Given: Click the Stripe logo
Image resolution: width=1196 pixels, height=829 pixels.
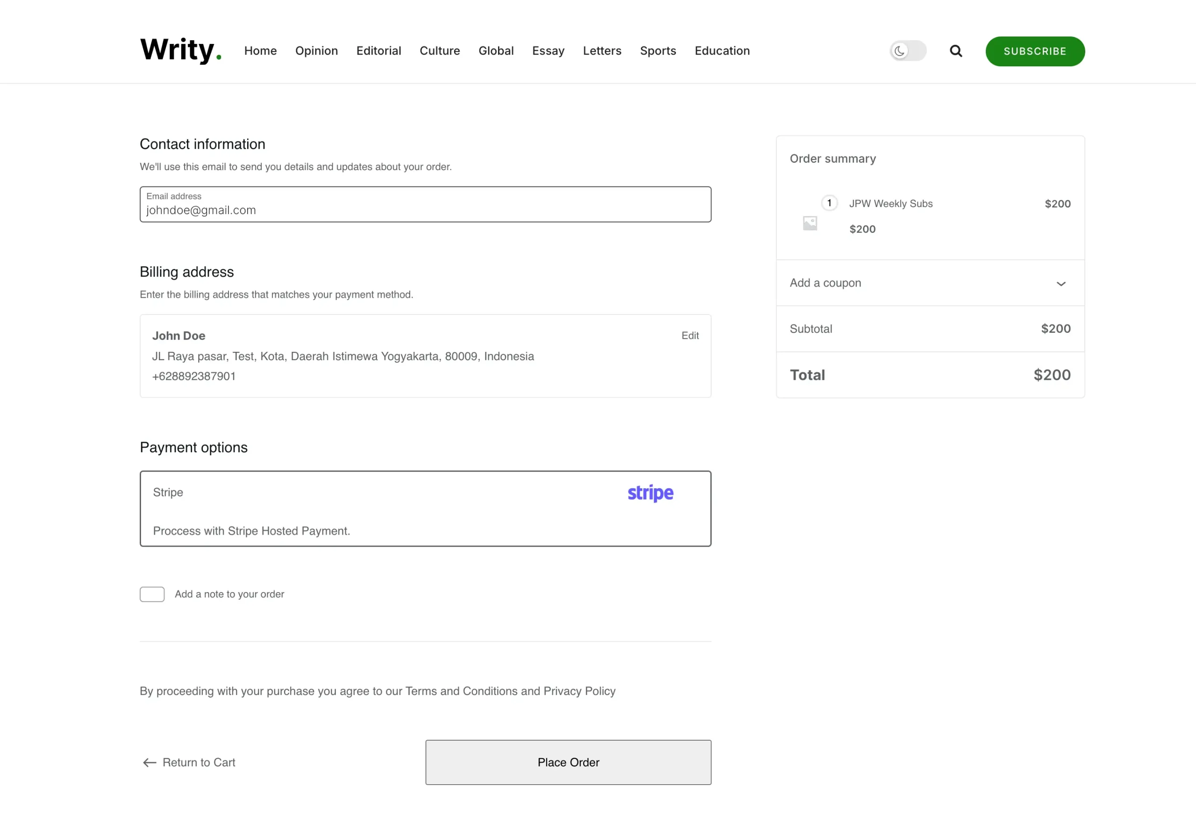Looking at the screenshot, I should click(650, 493).
